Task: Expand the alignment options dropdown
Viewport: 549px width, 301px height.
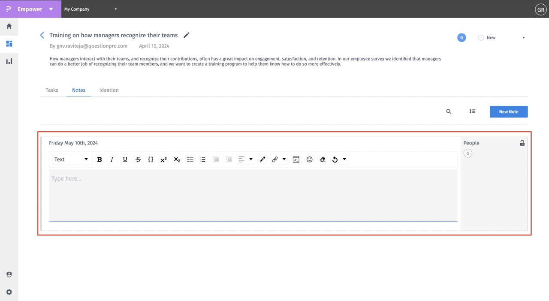Action: [250, 159]
